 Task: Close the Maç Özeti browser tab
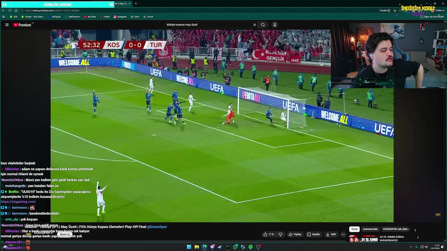tap(130, 4)
